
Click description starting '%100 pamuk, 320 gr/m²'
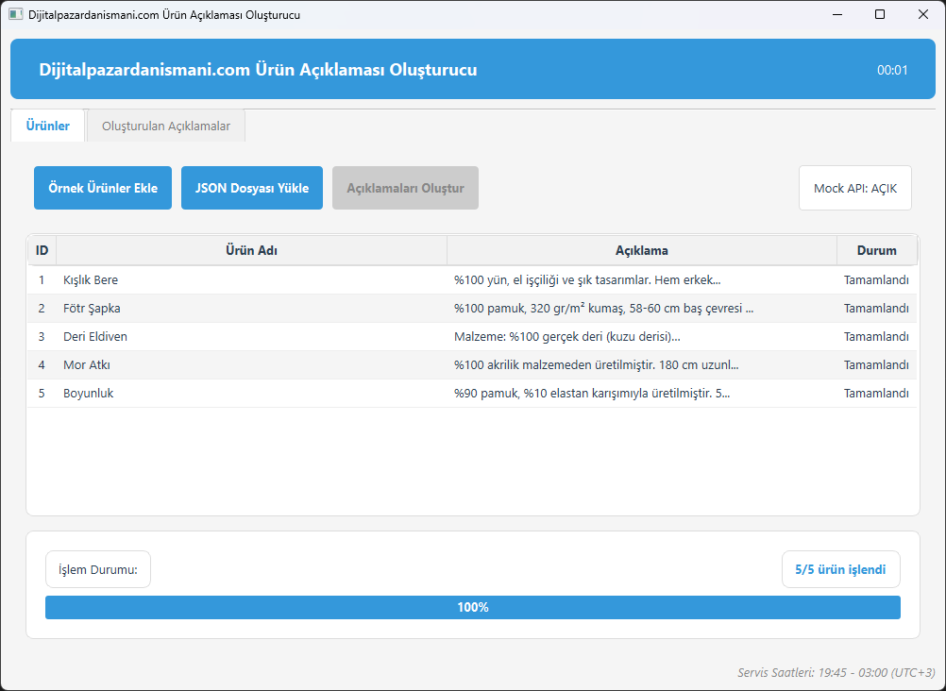(x=604, y=309)
